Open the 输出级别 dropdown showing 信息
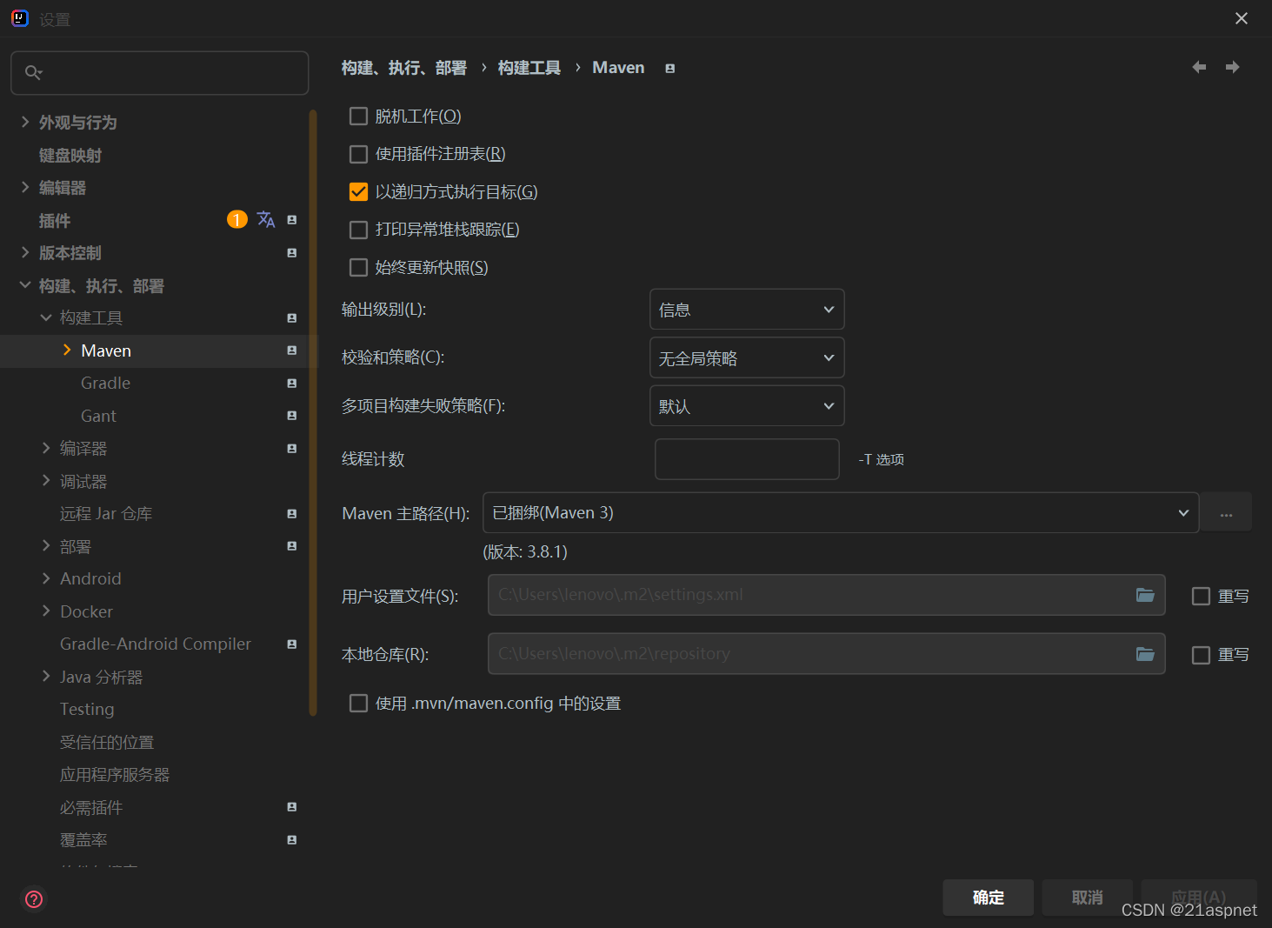Screen dimensions: 1272x928 coord(747,310)
